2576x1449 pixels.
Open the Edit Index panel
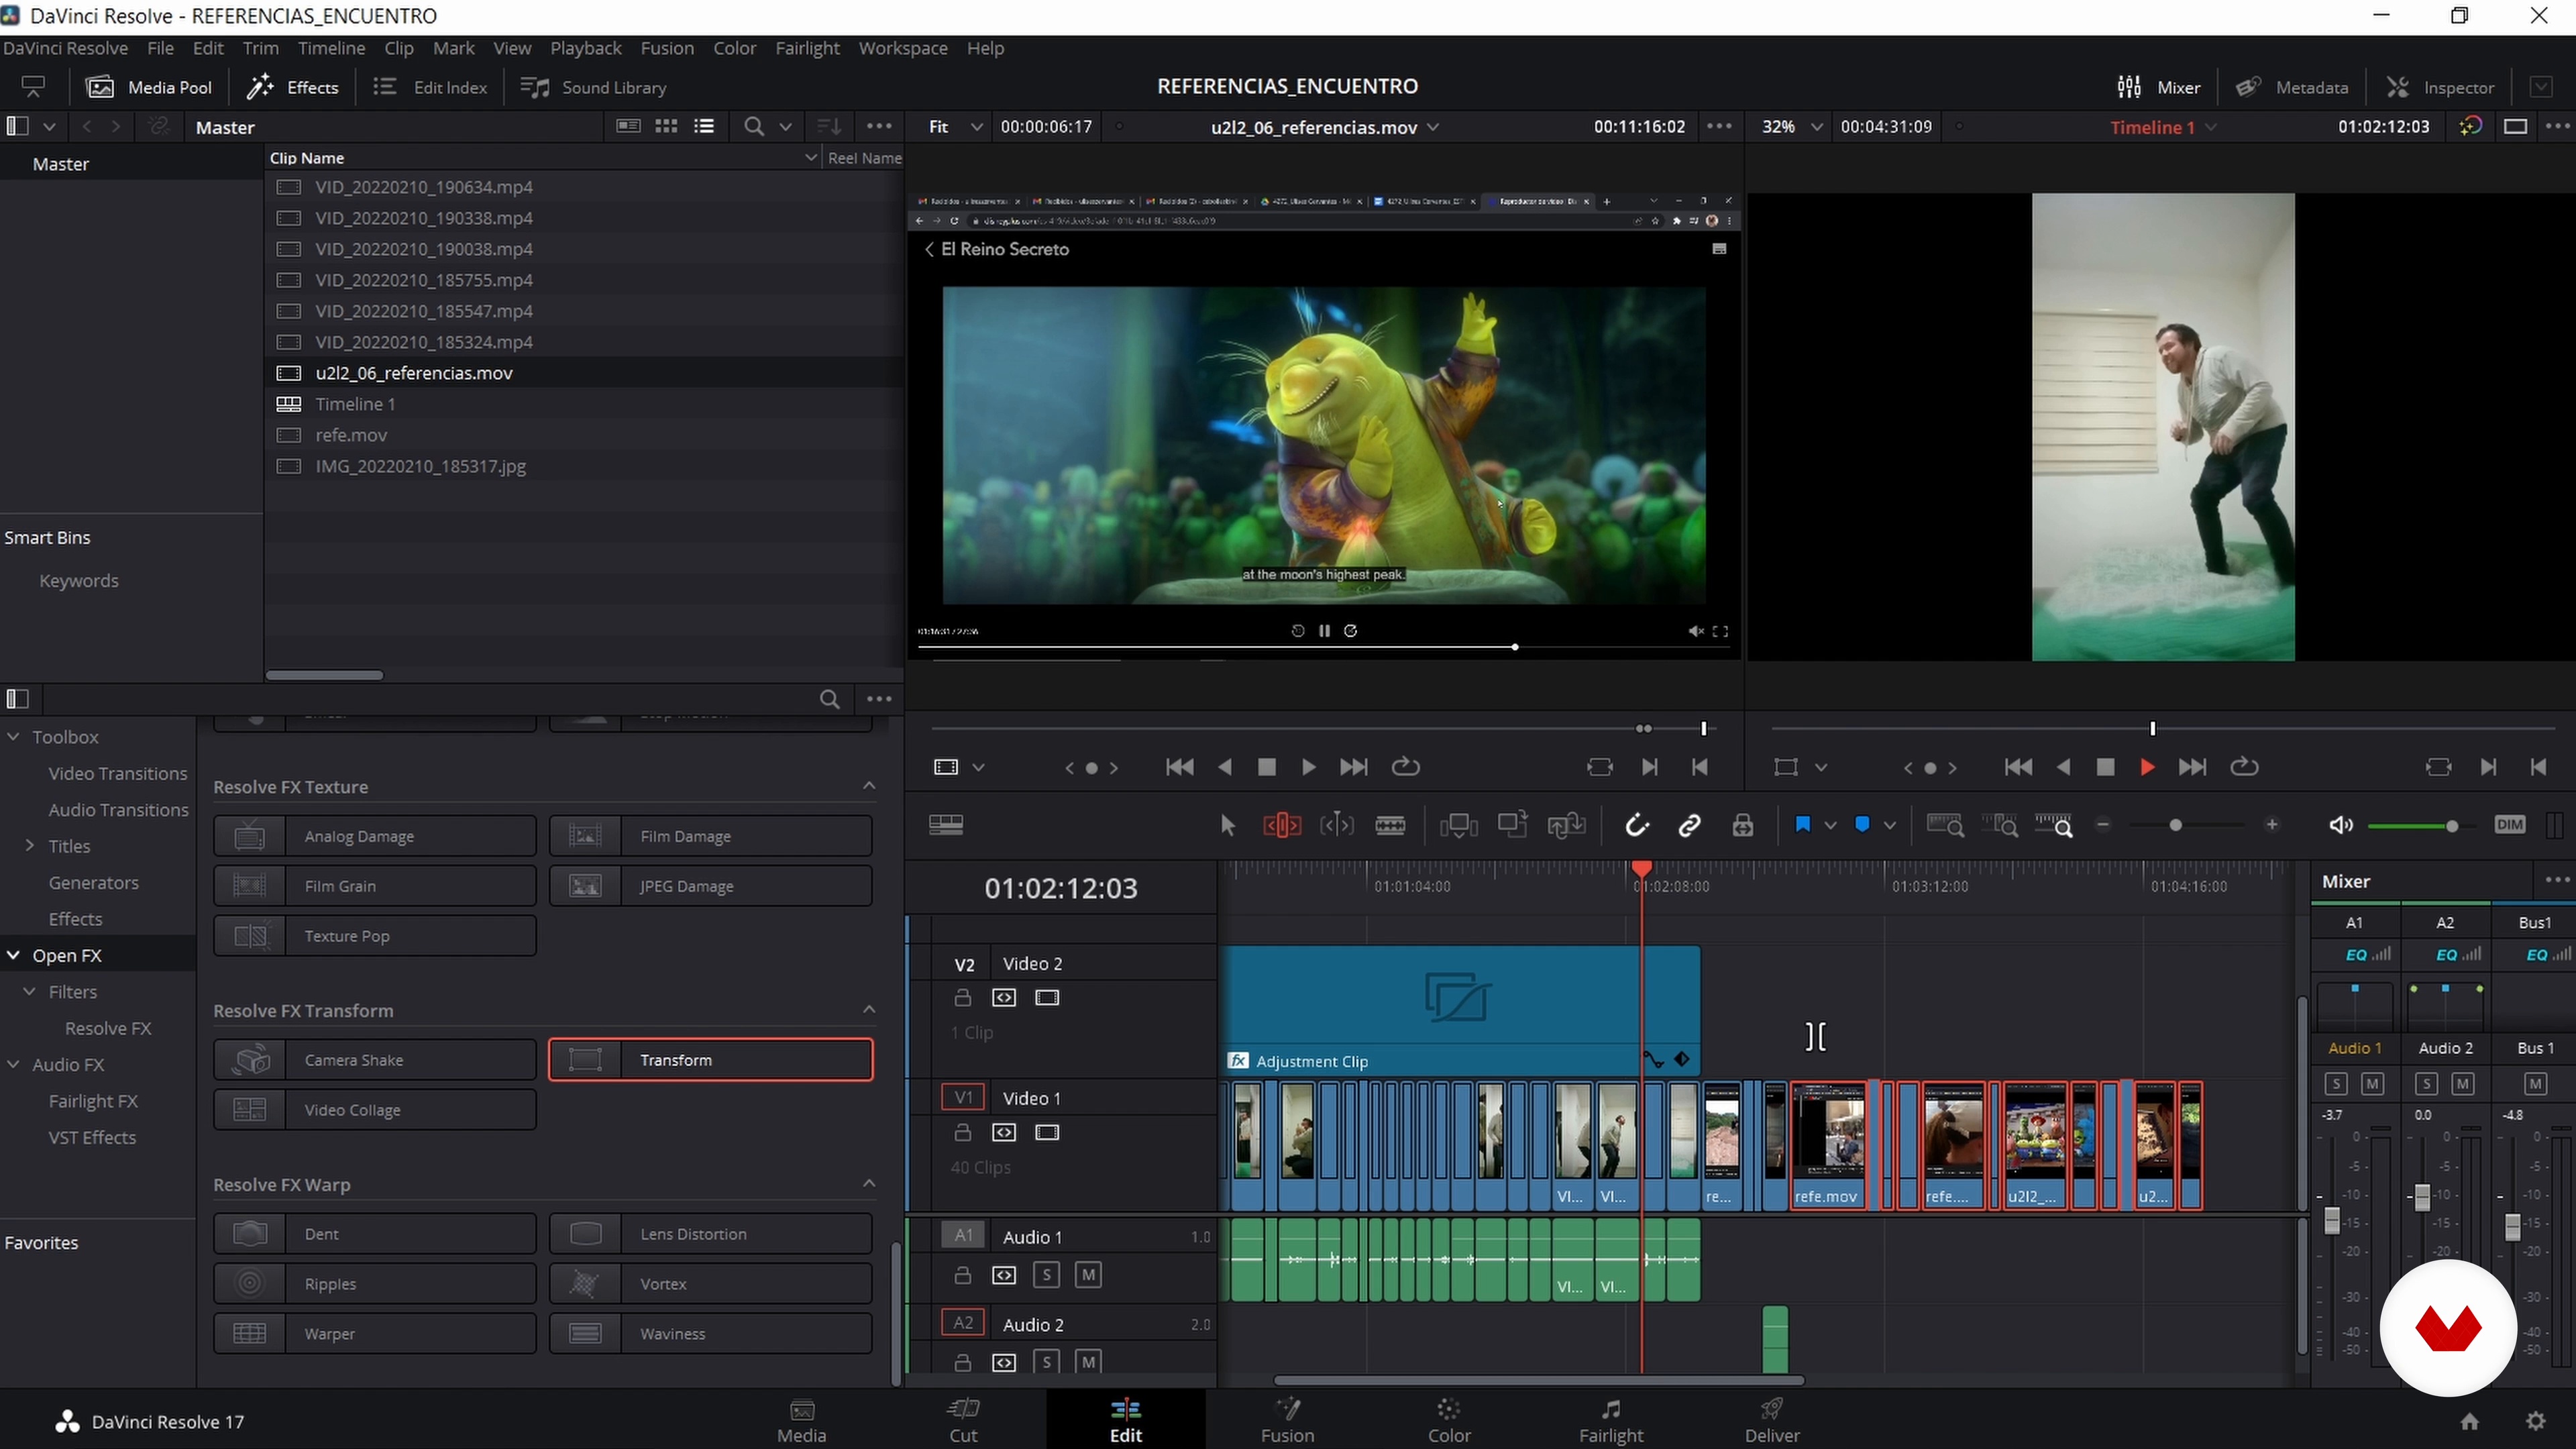coord(430,87)
